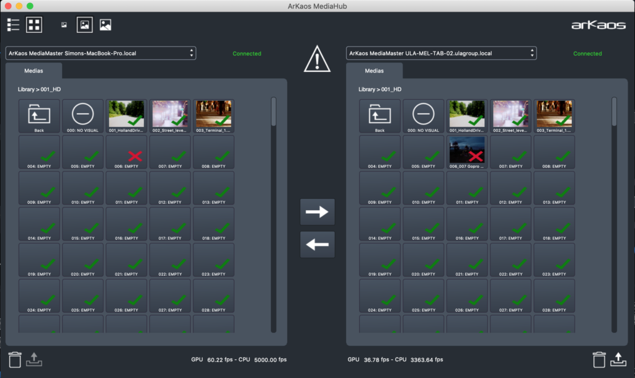
Task: Go Back in the left library
Action: tap(39, 116)
